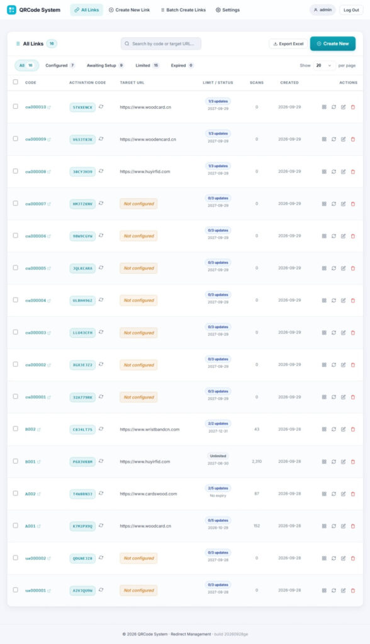
Task: Regenerate activation code 5TVXENCX
Action: [101, 107]
